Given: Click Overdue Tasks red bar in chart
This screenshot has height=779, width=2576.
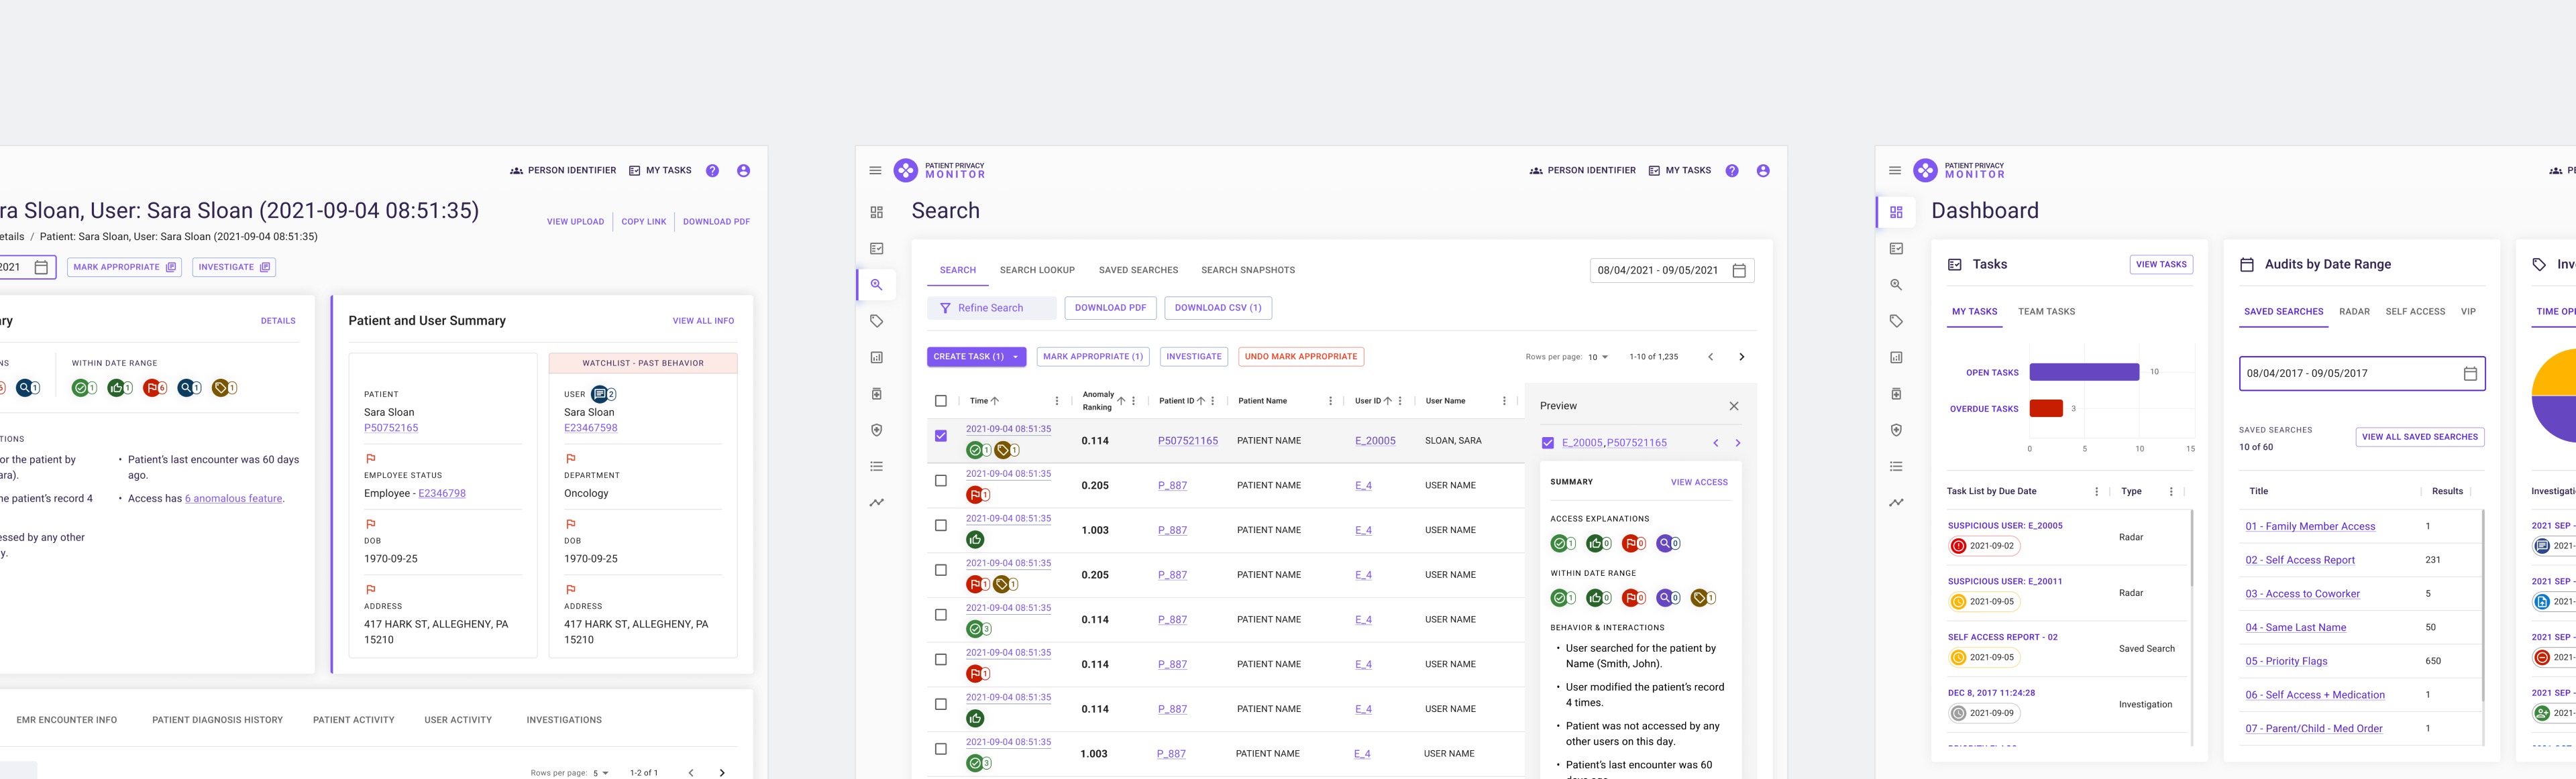Looking at the screenshot, I should 2046,408.
